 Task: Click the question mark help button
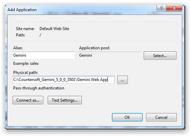click(161, 8)
